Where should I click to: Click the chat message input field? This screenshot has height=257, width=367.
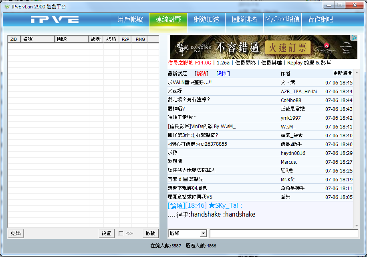tap(284, 233)
